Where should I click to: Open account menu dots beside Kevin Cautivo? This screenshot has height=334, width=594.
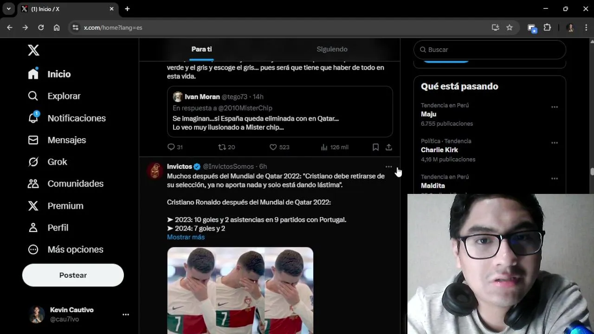tap(126, 315)
